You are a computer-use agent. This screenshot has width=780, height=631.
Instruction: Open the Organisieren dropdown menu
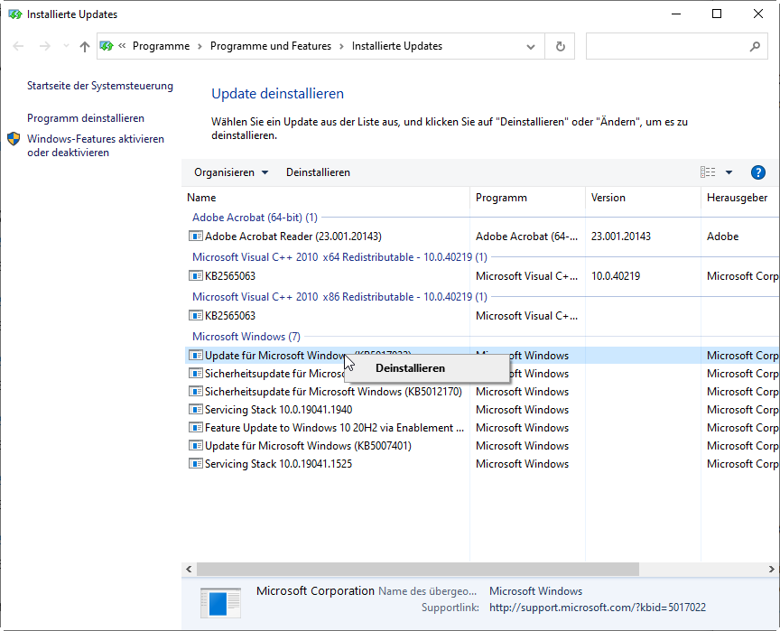(231, 172)
